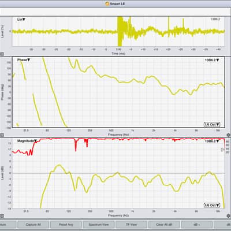This screenshot has height=231, width=231.
Task: Open the phase plot 1/6 Oct smoothing dropdown
Action: pos(212,124)
